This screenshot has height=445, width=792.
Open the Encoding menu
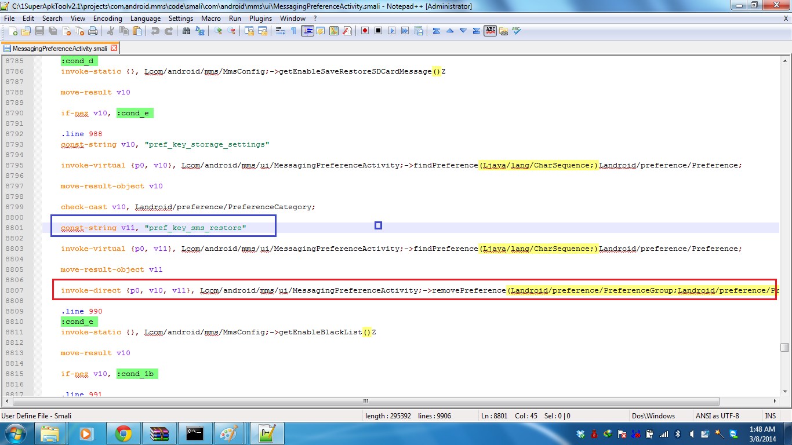click(108, 19)
